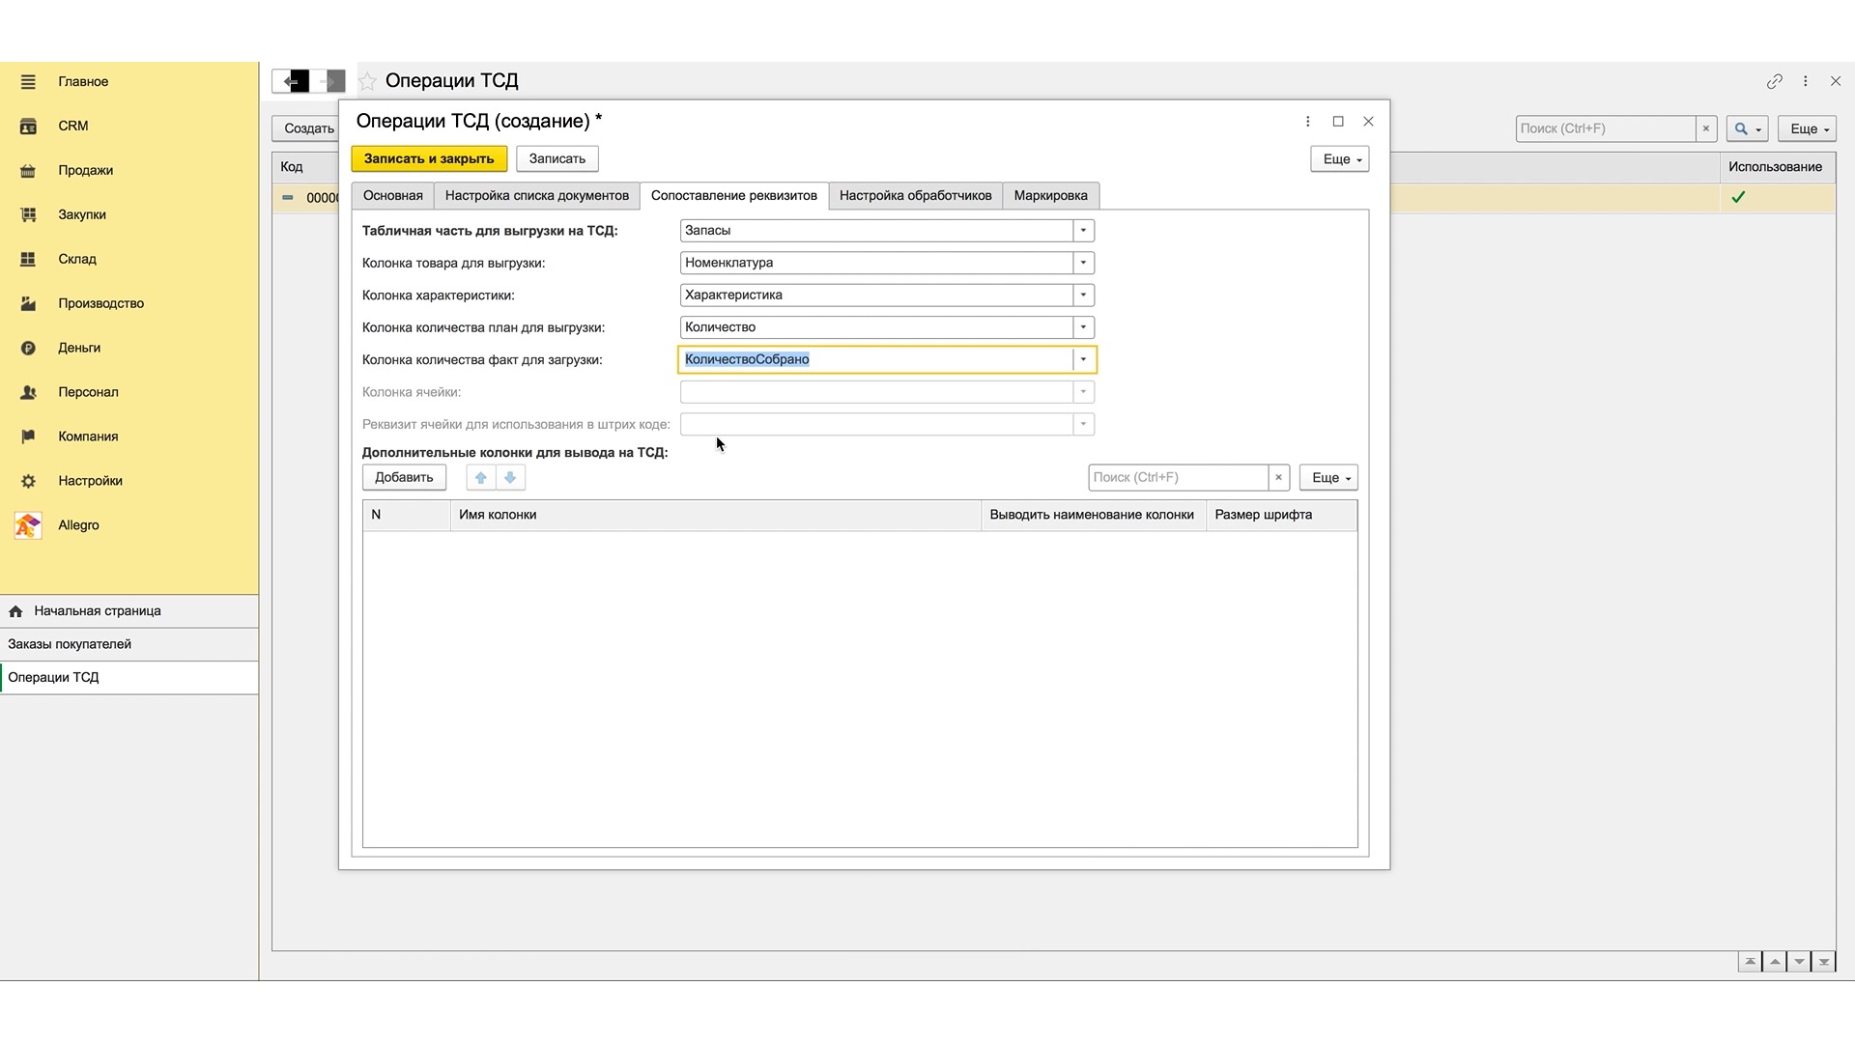
Task: Click Добавить column button
Action: pos(404,477)
